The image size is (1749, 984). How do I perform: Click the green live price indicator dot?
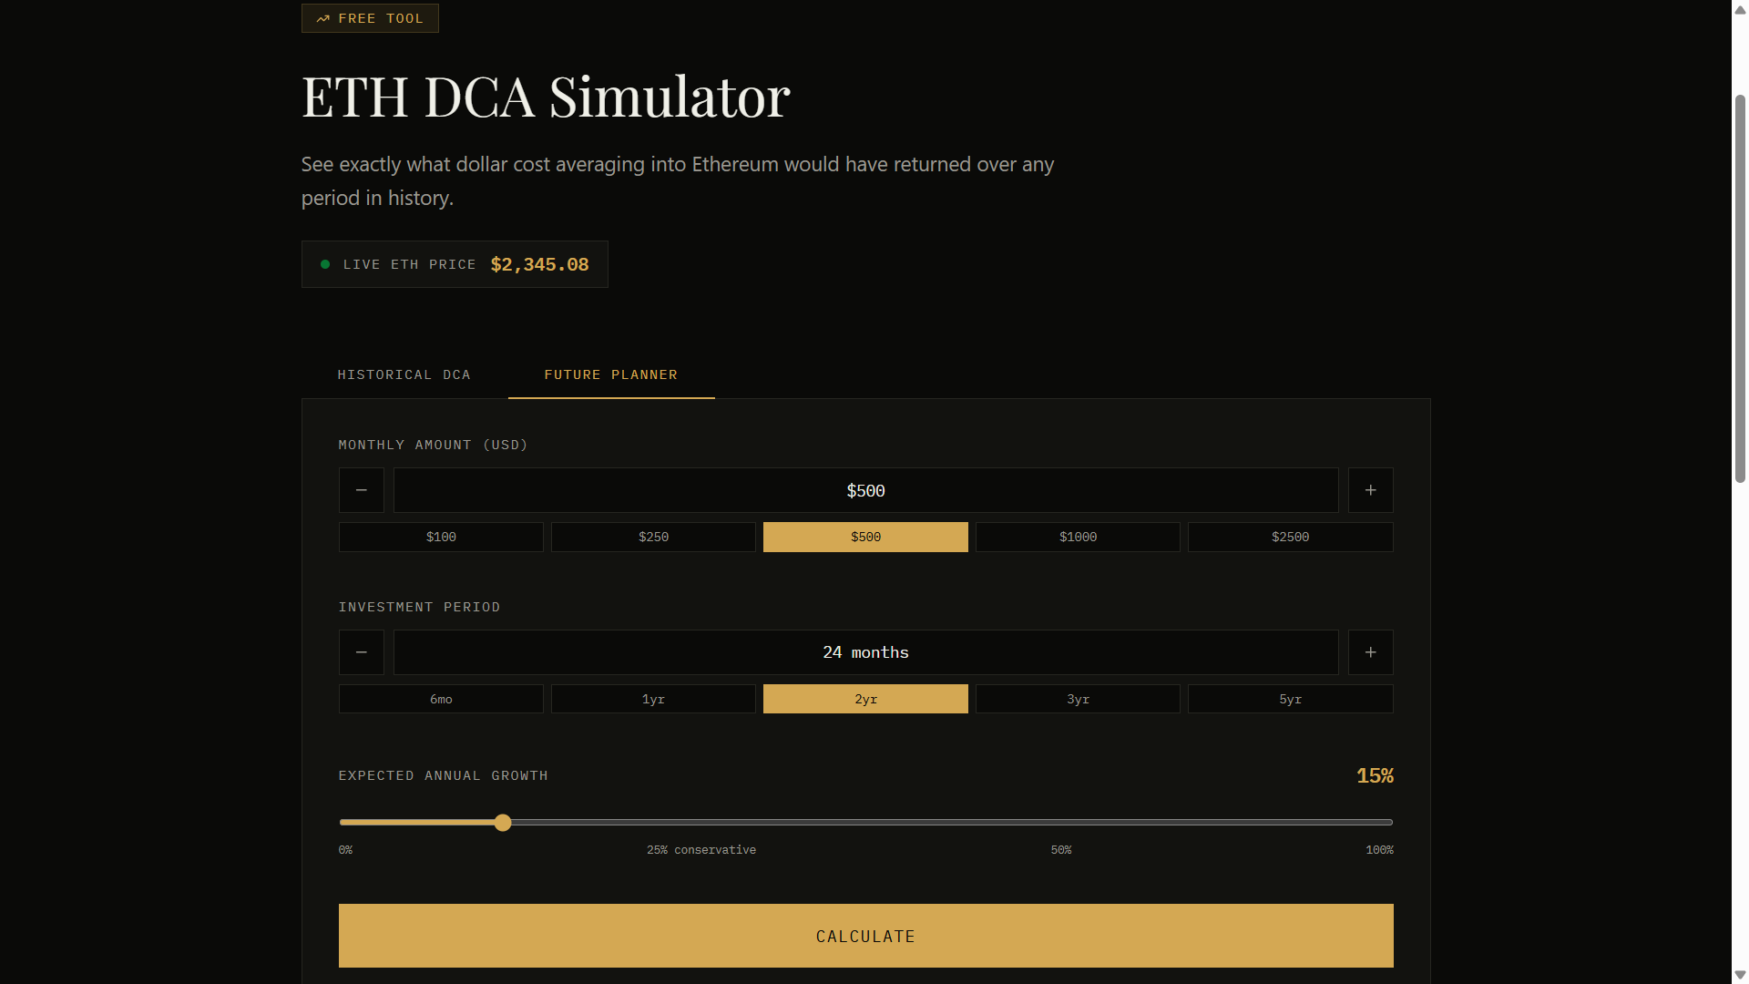tap(325, 264)
